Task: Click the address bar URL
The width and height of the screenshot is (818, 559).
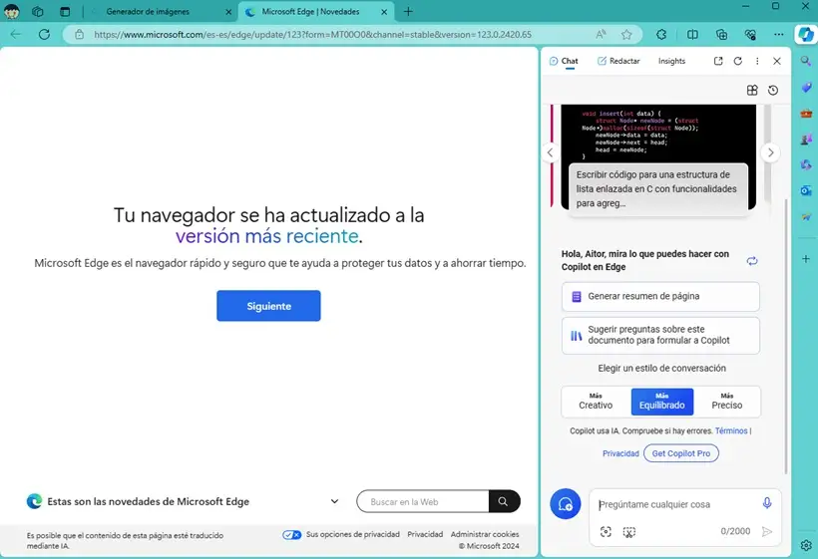Action: [312, 35]
